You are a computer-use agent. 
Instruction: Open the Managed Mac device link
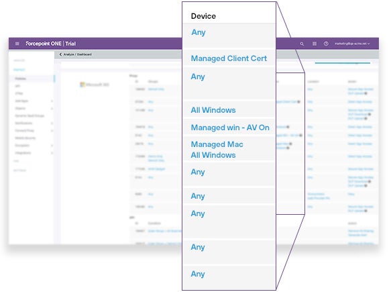click(x=217, y=144)
